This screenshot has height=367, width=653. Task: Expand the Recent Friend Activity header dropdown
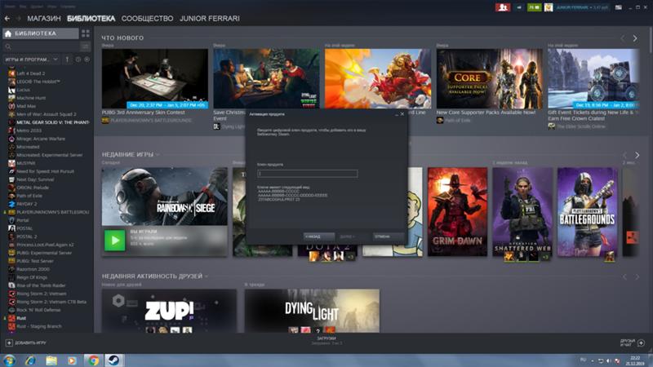tap(207, 276)
